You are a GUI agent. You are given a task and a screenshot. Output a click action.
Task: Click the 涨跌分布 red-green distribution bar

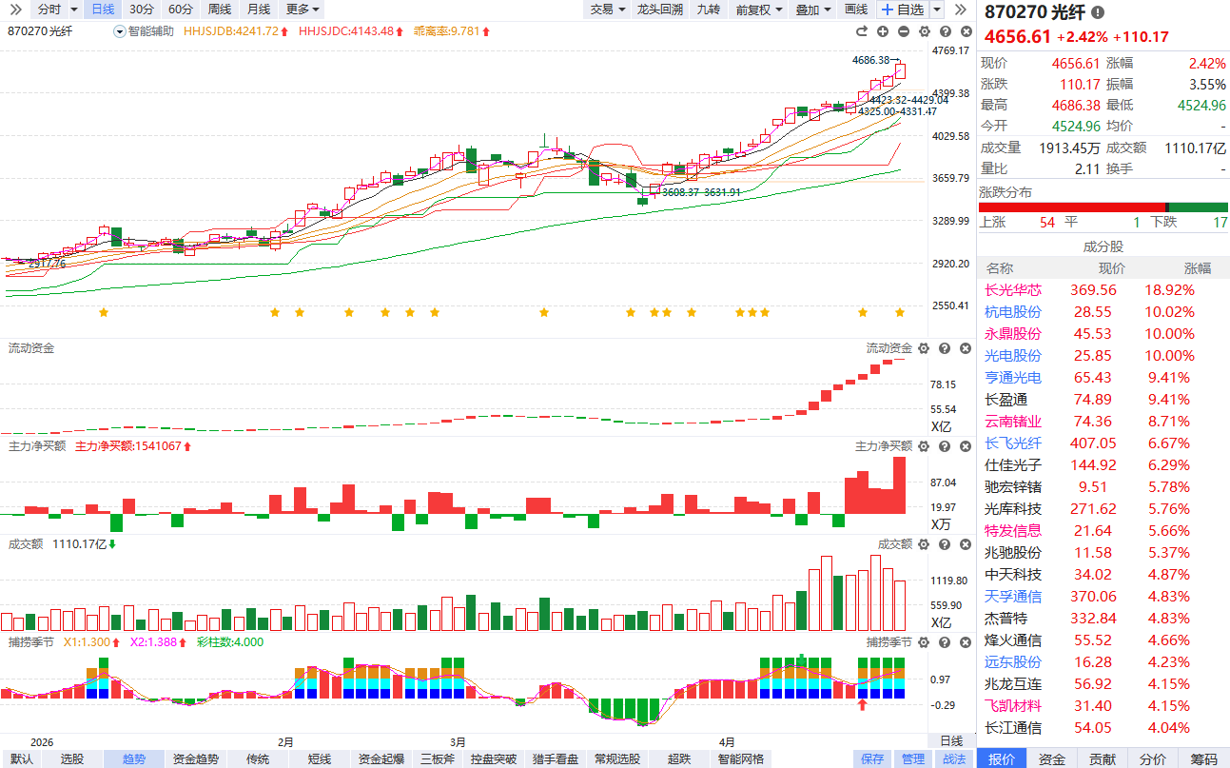coord(1103,207)
